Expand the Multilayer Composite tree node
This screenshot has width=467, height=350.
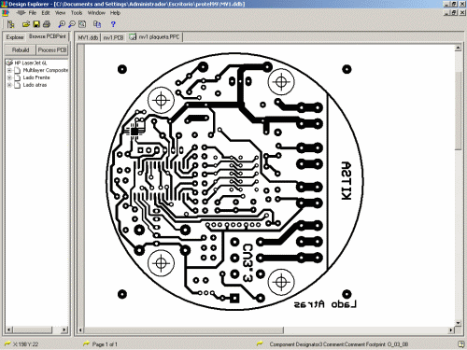9,70
